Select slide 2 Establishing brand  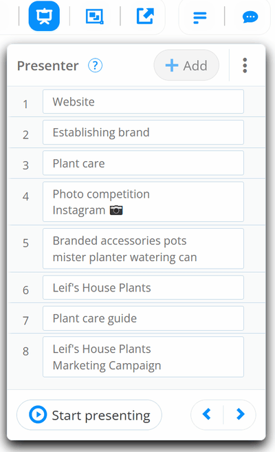pos(143,132)
